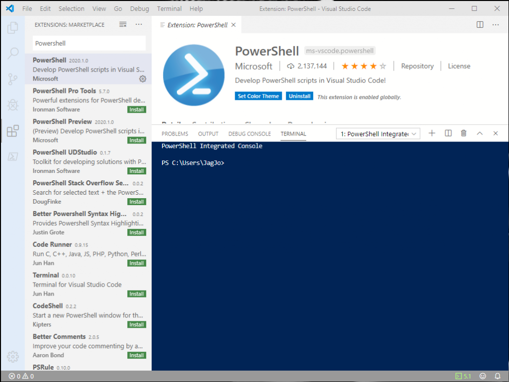Maximize the panel with up chevron
The height and width of the screenshot is (382, 509).
pyautogui.click(x=480, y=133)
